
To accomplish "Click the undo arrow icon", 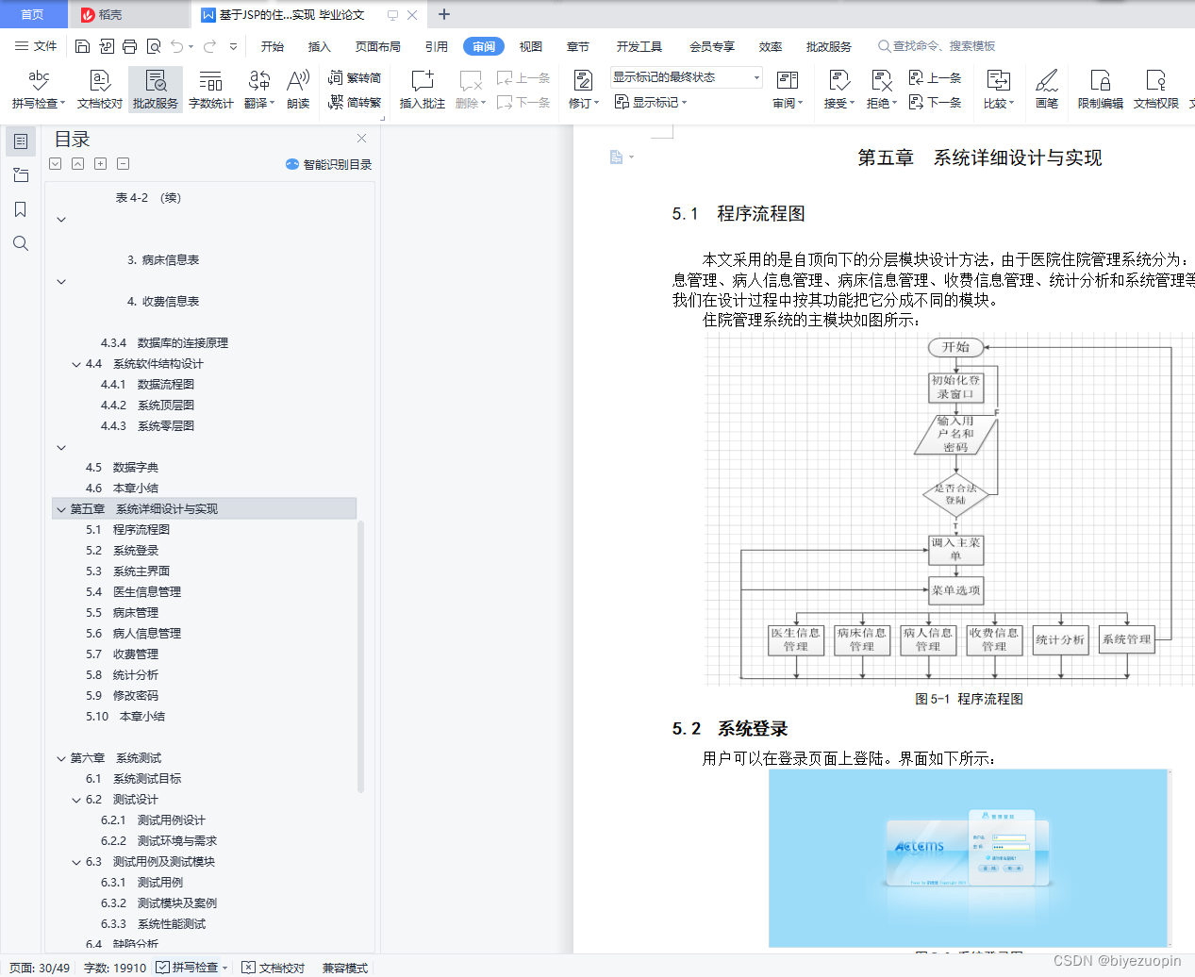I will coord(176,46).
